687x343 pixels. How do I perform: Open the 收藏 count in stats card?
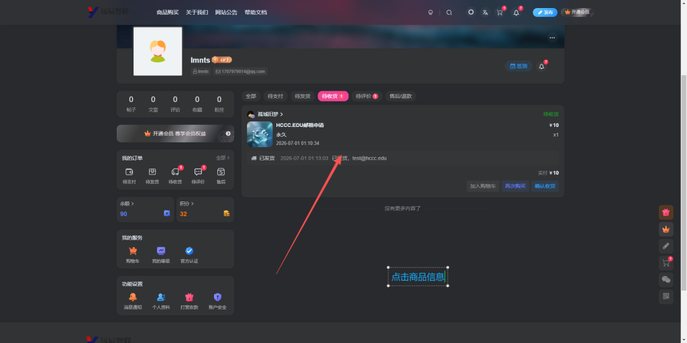tap(197, 104)
